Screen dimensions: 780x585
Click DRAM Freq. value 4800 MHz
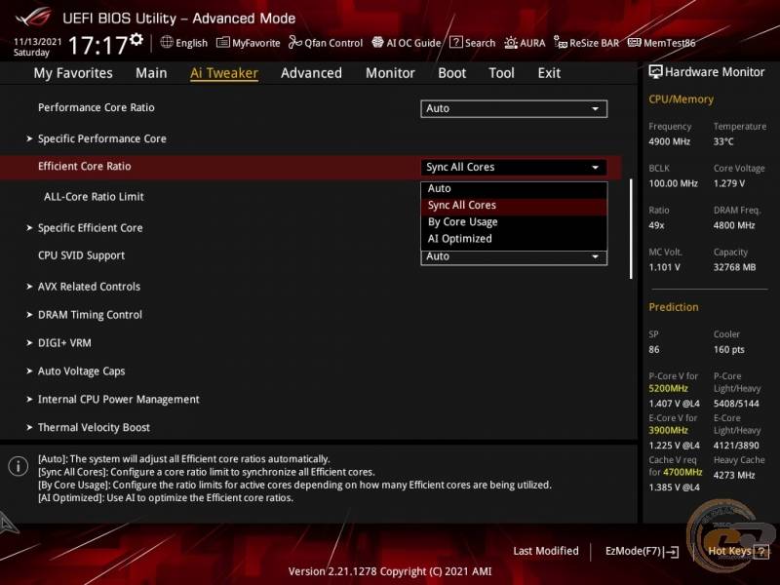point(734,225)
